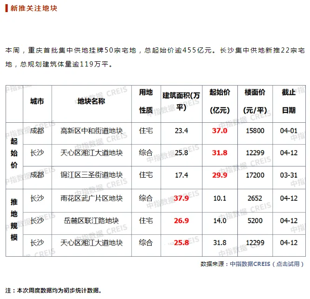310x299 pixels.
Task: Click the 岳麓区联江路地块 cell
Action: 92,220
